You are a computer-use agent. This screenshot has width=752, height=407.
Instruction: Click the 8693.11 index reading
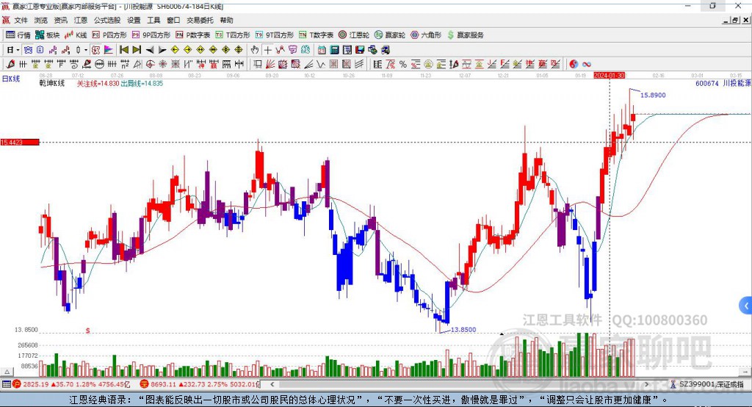coord(164,384)
